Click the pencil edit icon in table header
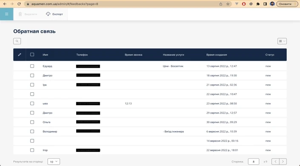Screen dimensions: 300x166 coord(20,55)
